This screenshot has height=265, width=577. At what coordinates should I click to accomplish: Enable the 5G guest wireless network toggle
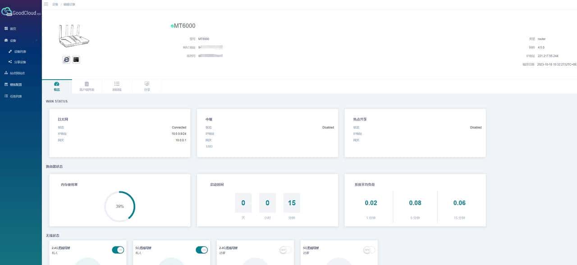pyautogui.click(x=369, y=250)
